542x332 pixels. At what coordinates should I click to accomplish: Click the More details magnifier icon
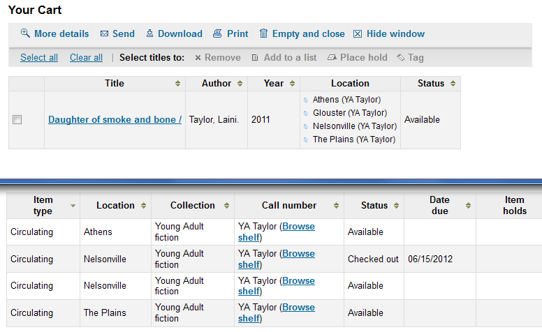(x=25, y=33)
